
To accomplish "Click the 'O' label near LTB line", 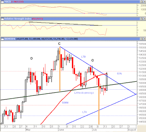I will coord(93,60).
